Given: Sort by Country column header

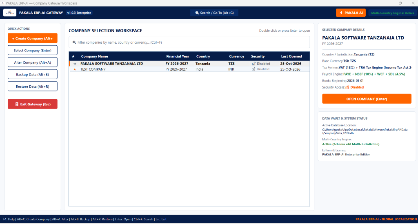Looking at the screenshot, I should (x=203, y=56).
